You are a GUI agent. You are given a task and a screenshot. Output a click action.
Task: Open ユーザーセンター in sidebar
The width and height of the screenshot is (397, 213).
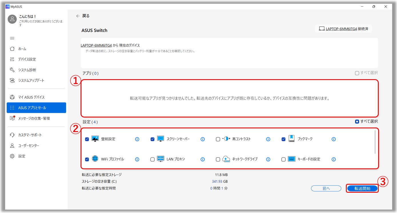(25, 146)
